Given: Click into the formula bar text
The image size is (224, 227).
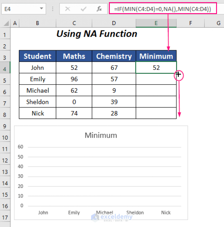Looking at the screenshot, I should click(x=163, y=9).
